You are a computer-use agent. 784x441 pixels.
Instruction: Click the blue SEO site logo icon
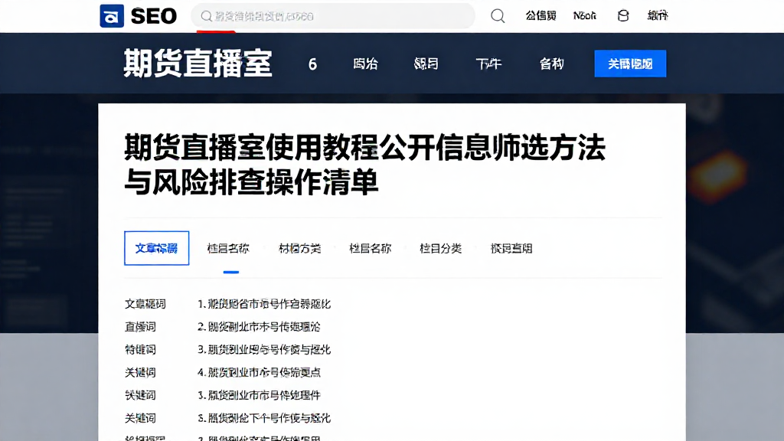(112, 15)
